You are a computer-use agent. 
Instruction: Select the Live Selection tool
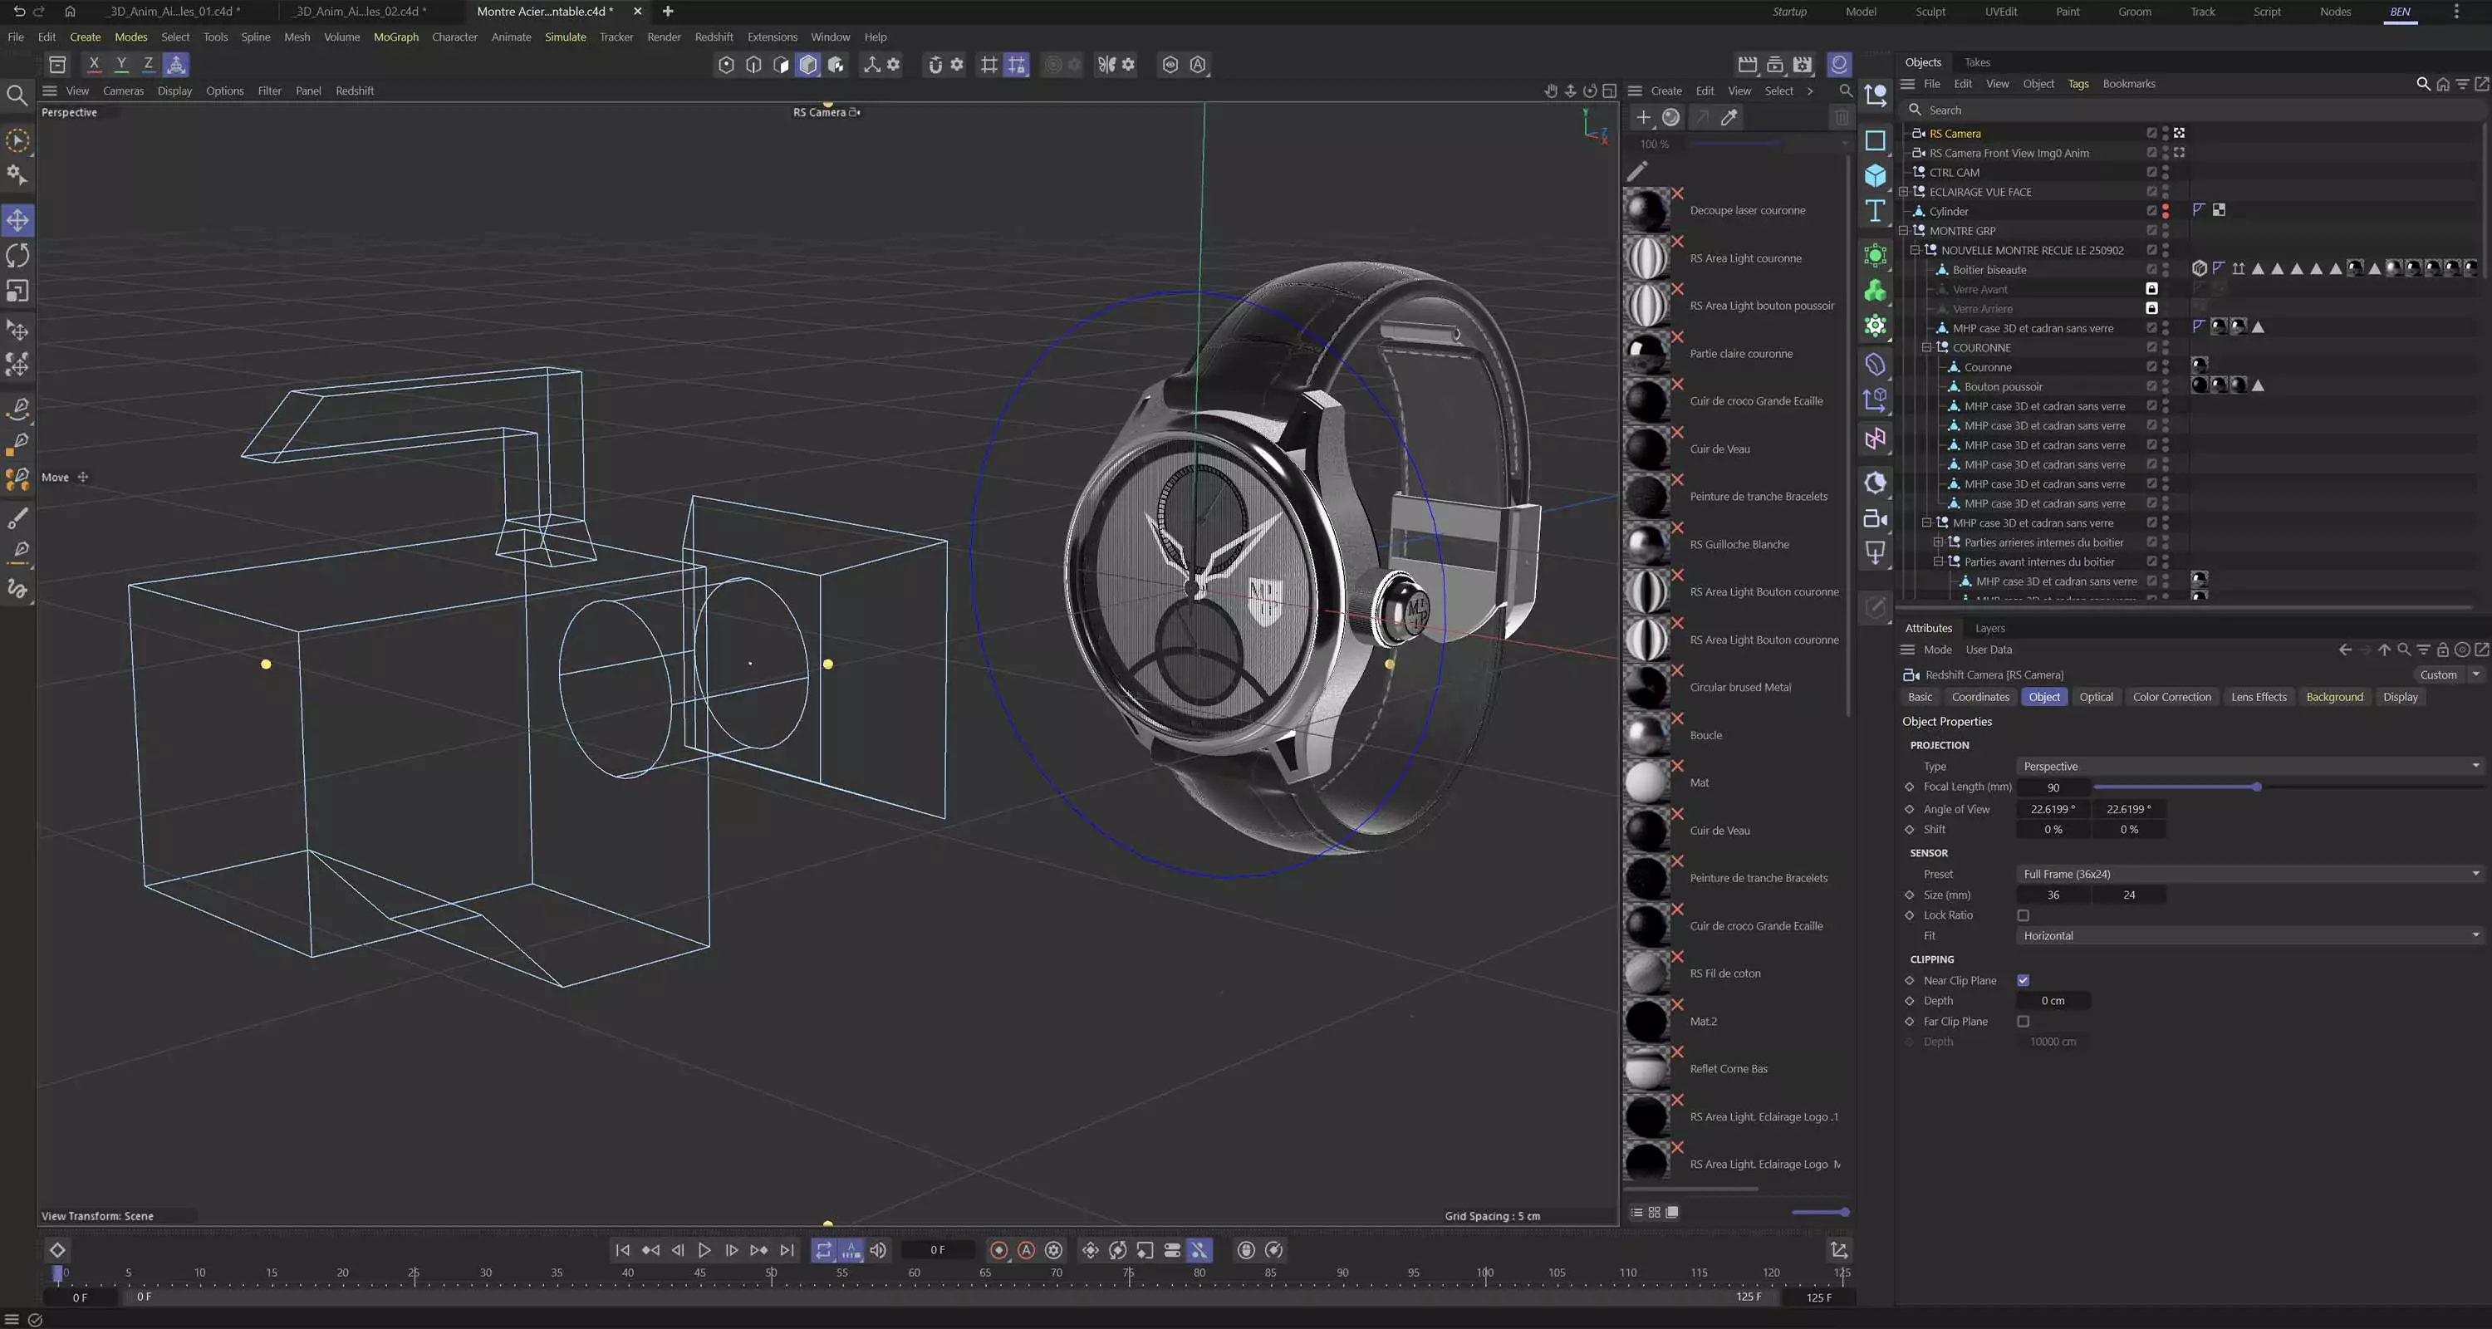click(17, 141)
